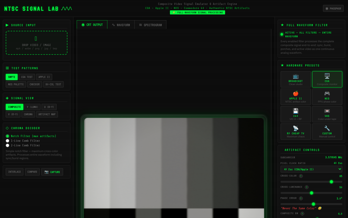This screenshot has height=218, width=348.
Task: Select the VHS color-under tape preset
Action: (x=327, y=114)
